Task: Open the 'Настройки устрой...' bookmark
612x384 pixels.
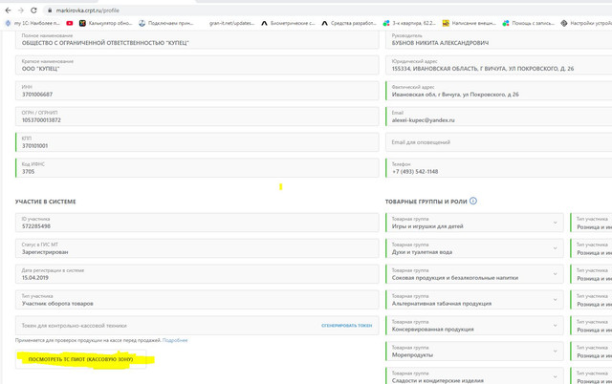Action: (x=586, y=23)
